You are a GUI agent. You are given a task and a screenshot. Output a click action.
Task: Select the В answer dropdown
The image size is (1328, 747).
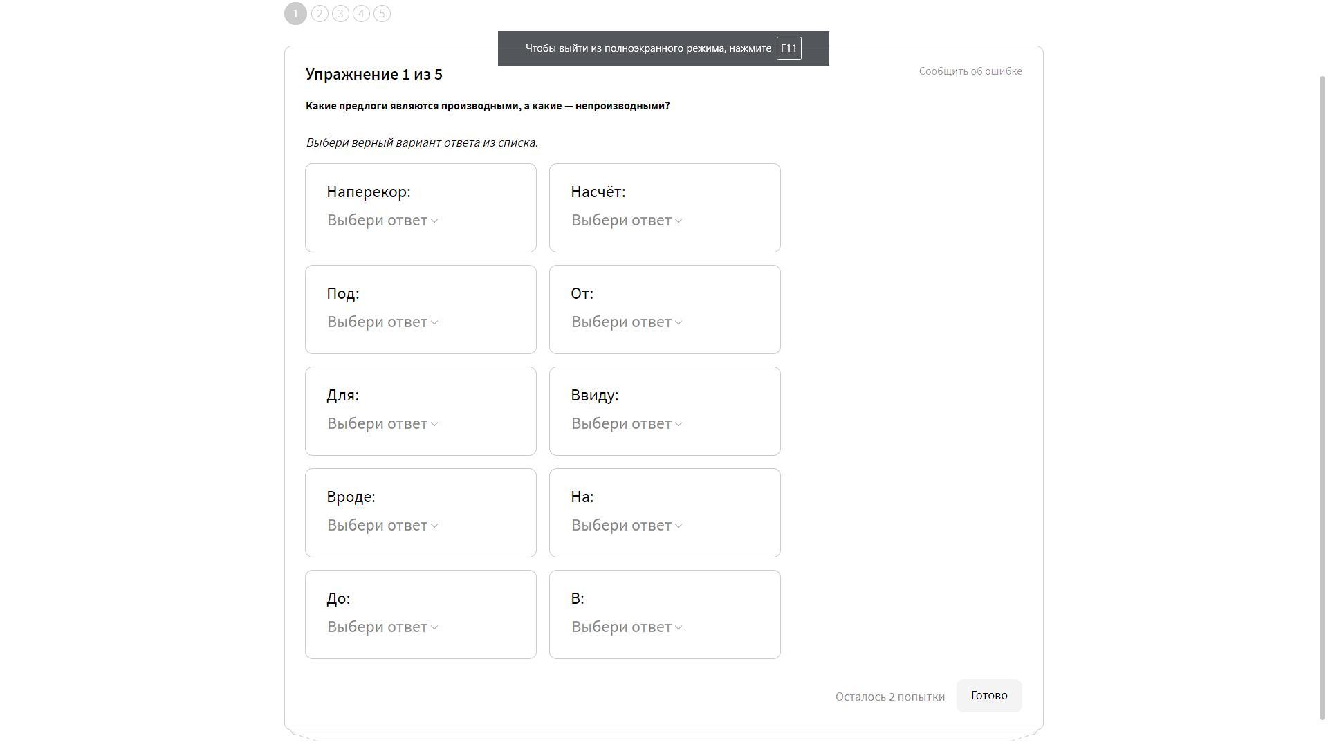tap(627, 627)
